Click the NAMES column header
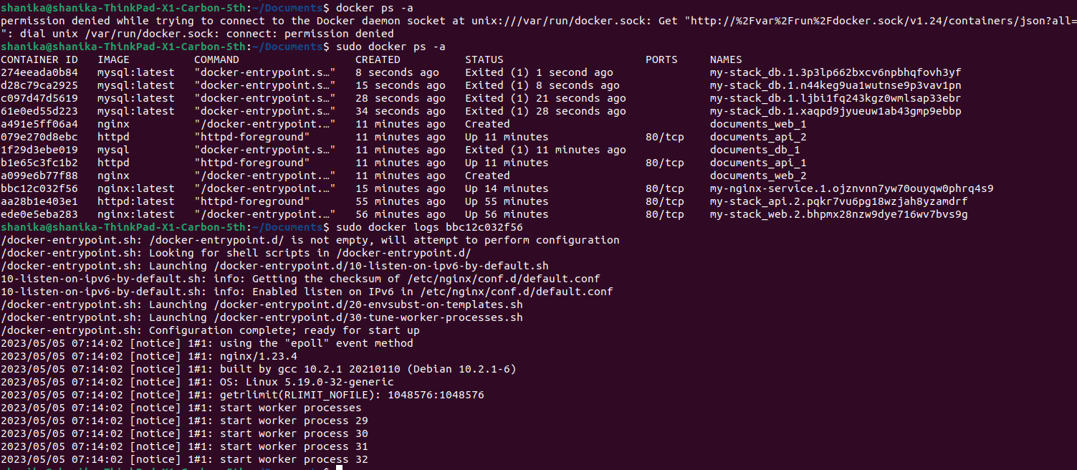The height and width of the screenshot is (470, 1077). pyautogui.click(x=726, y=59)
